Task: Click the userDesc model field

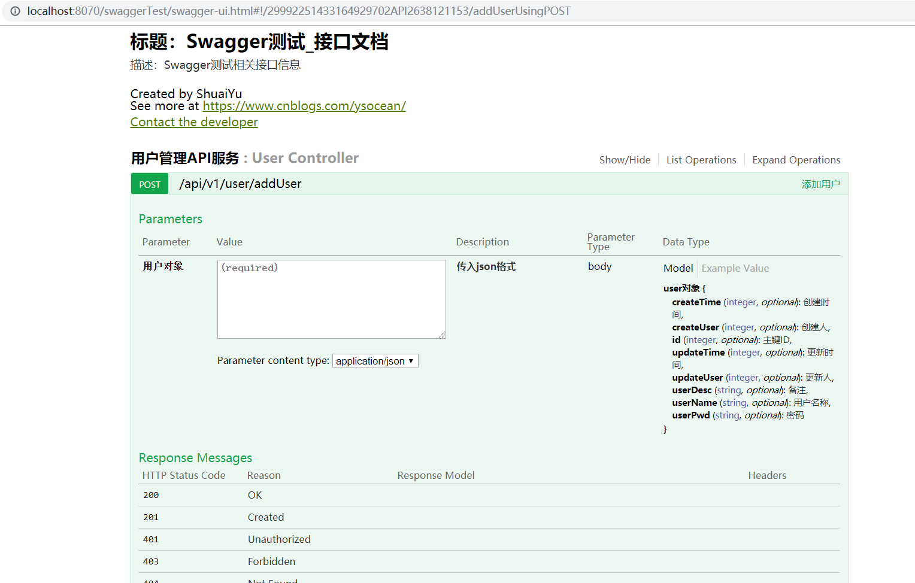Action: pos(692,390)
